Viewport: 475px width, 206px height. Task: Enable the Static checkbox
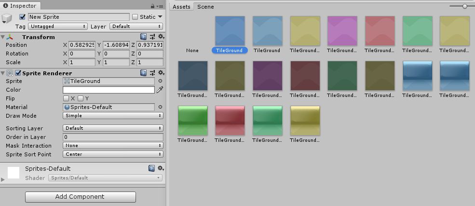pyautogui.click(x=135, y=17)
